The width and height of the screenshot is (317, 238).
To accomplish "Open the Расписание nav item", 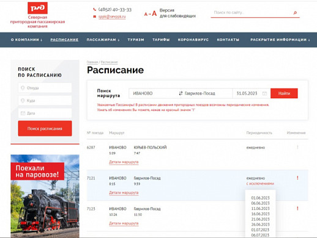I will click(64, 40).
